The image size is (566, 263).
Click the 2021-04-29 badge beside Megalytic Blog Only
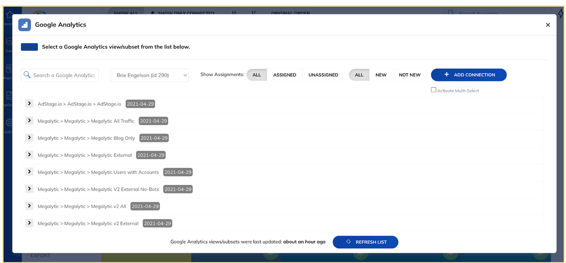coord(154,138)
